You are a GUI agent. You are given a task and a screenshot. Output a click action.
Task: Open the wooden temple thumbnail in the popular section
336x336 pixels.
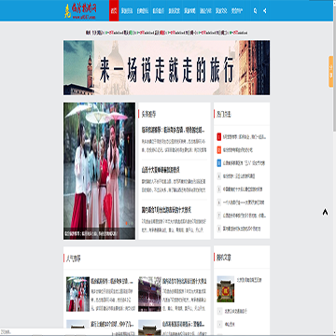pos(149,294)
